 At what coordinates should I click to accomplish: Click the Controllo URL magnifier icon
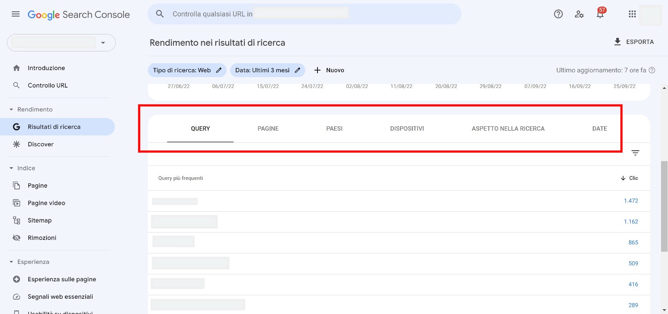[x=17, y=85]
